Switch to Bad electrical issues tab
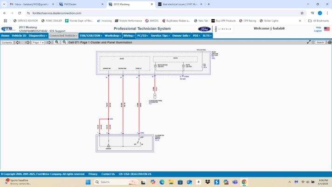Viewport: 332px width, 187px height. (180, 4)
